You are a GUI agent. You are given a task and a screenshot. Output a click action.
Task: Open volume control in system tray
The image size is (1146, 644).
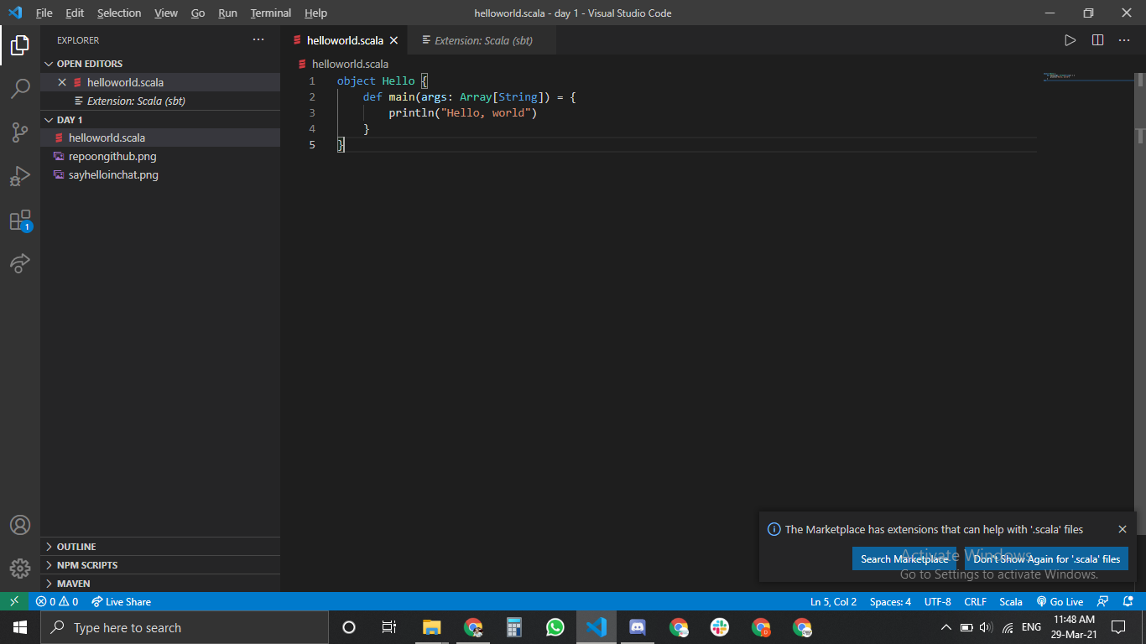(986, 627)
